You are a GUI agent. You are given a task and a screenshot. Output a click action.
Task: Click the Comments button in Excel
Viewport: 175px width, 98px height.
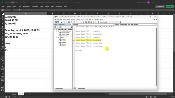160,7
